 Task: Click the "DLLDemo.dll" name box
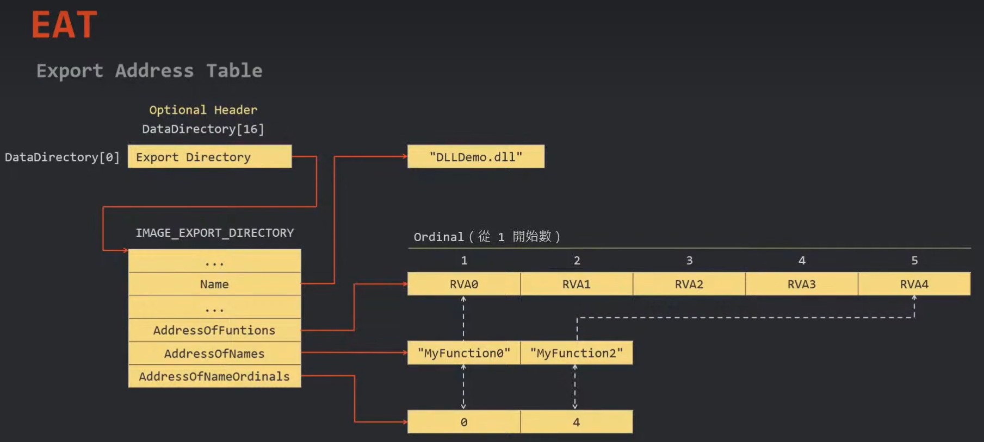[x=475, y=156]
